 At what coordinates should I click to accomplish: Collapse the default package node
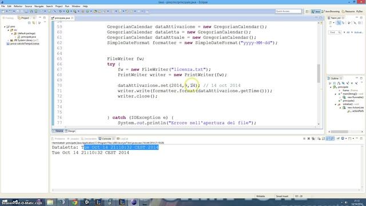pyautogui.click(x=12, y=33)
